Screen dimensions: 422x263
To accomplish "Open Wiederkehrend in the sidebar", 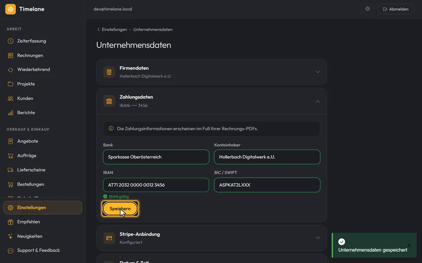I will coord(43,70).
